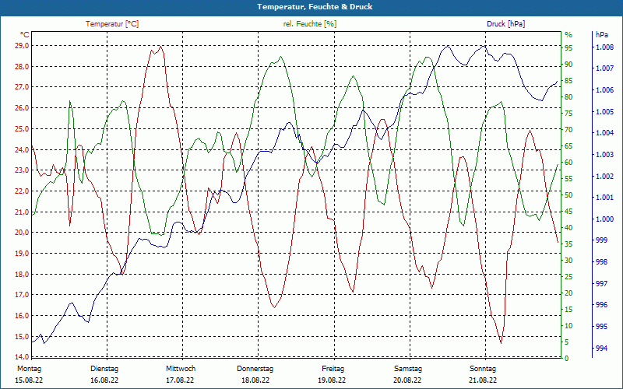Click the 'hPa' pressure axis unit label
623x389 pixels.
pos(602,35)
